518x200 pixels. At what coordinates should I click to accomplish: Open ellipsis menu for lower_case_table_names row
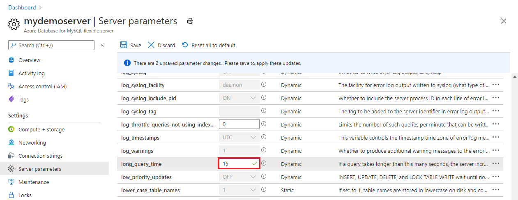496,190
